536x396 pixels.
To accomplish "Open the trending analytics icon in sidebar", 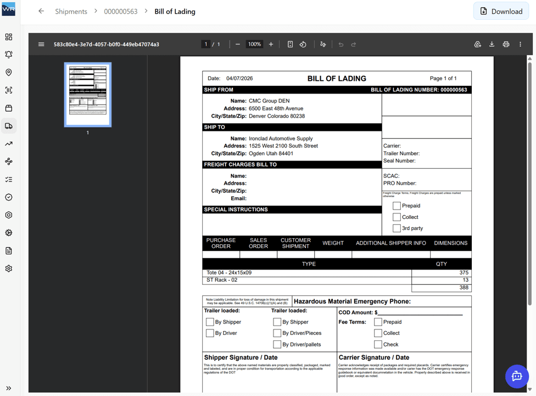I will [x=9, y=144].
